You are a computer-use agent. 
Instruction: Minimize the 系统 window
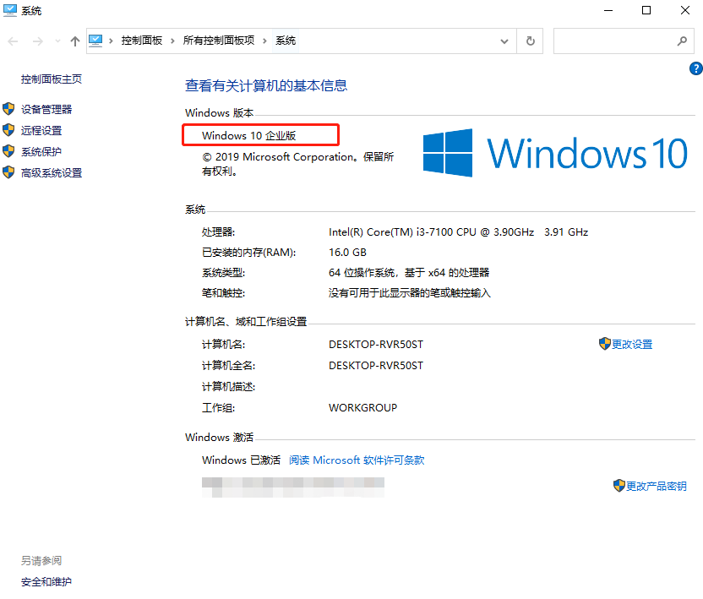point(608,10)
